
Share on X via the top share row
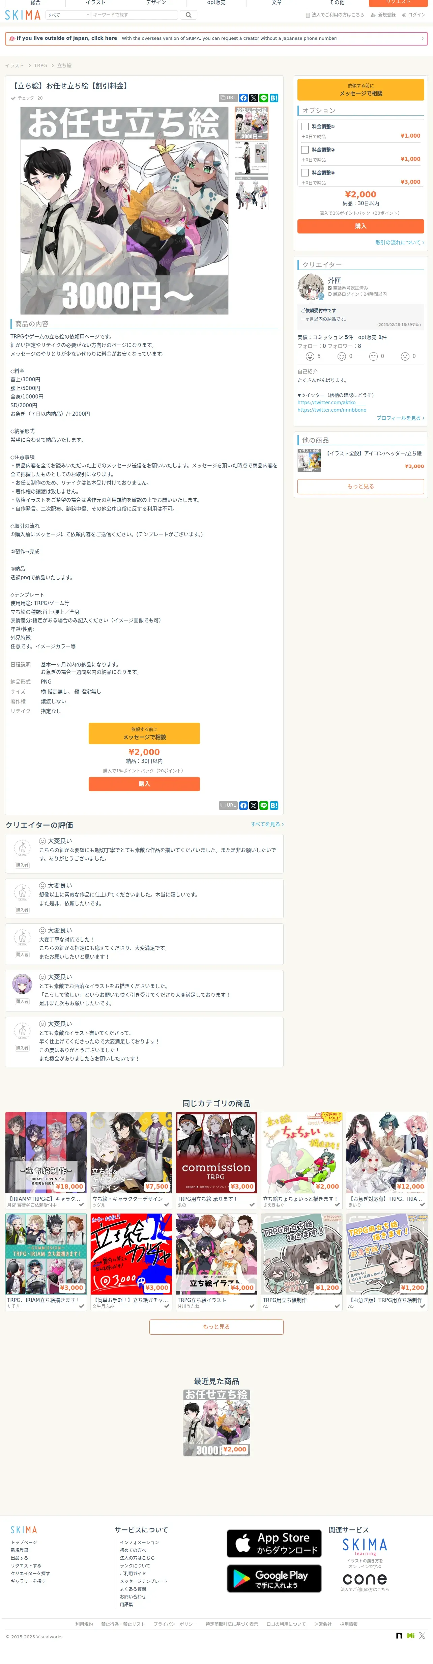(x=254, y=98)
